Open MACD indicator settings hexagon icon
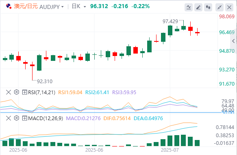This screenshot has width=237, height=155. (x=17, y=118)
